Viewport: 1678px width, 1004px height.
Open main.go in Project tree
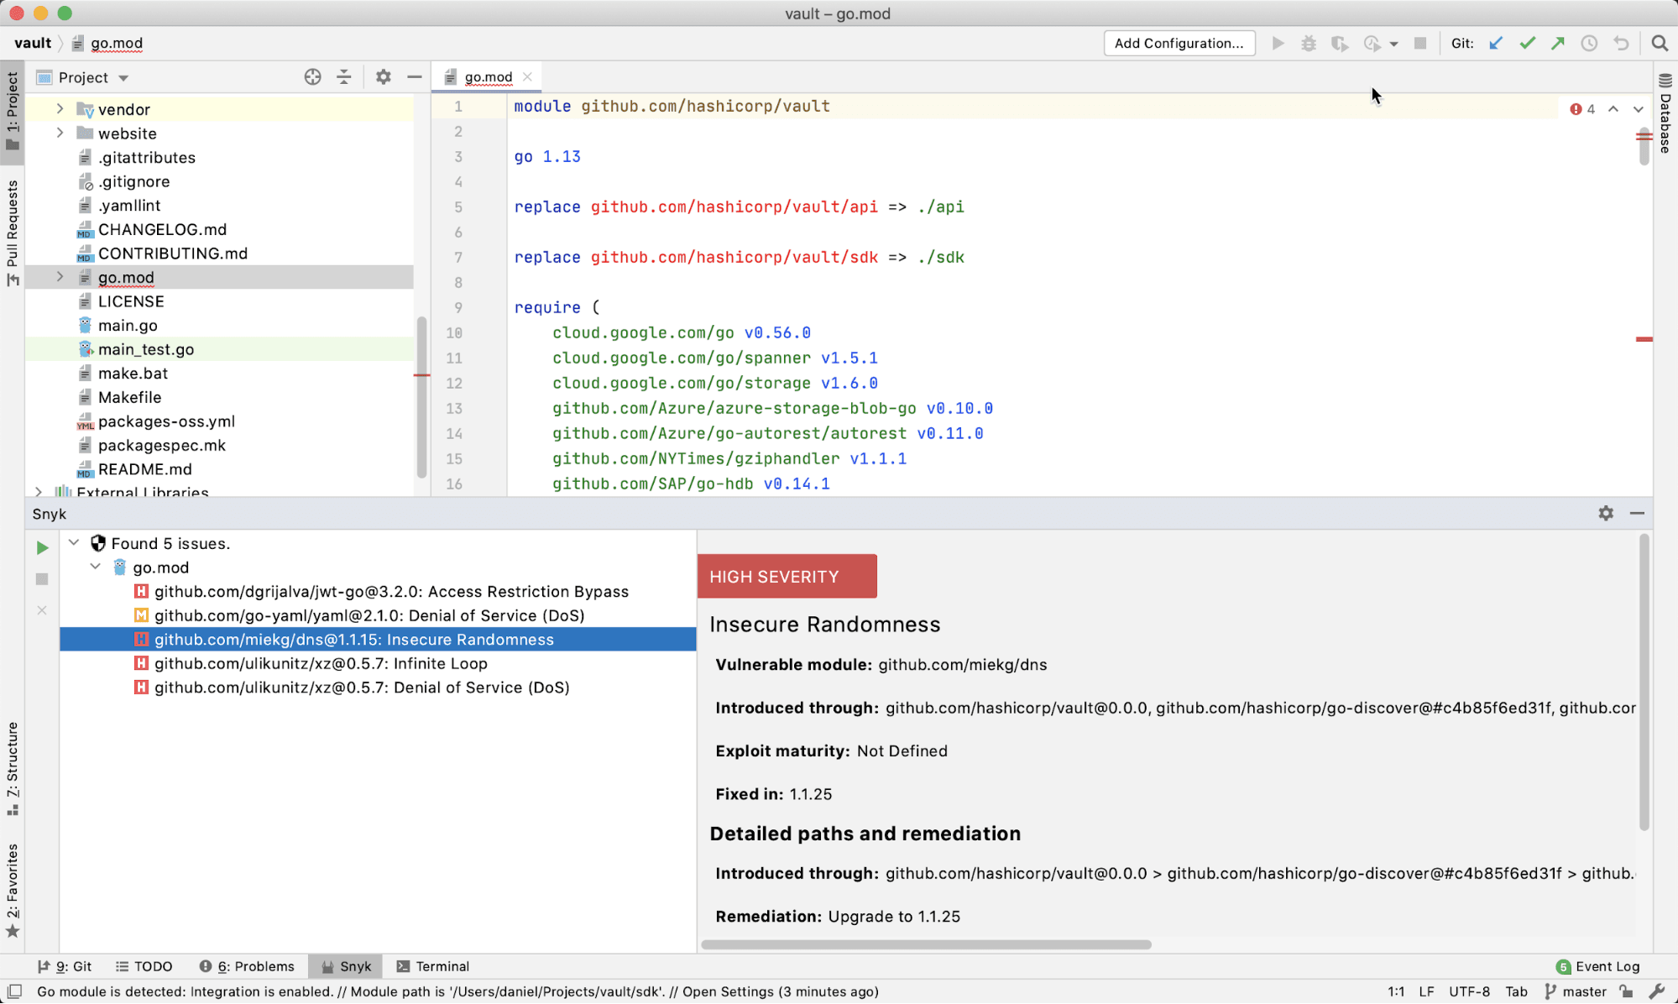(128, 325)
